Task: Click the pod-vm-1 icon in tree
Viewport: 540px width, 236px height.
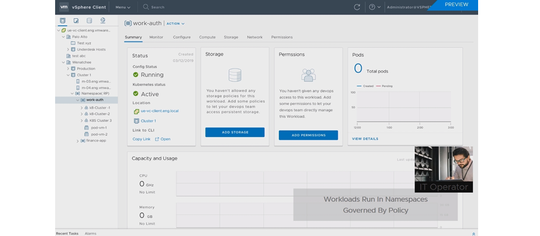Action: coord(87,128)
